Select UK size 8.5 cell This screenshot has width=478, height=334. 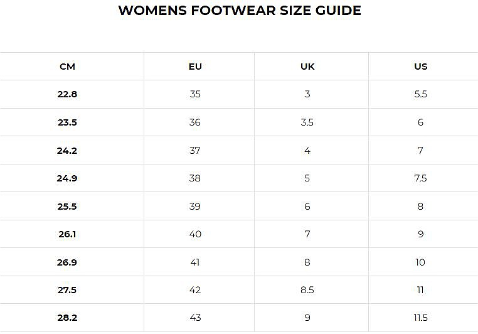click(307, 290)
